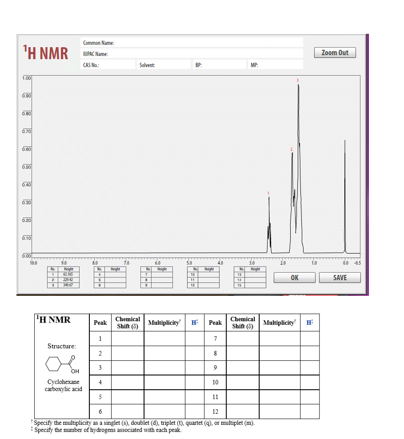404x439 pixels.
Task: Click height value 349.67
Action: click(68, 285)
